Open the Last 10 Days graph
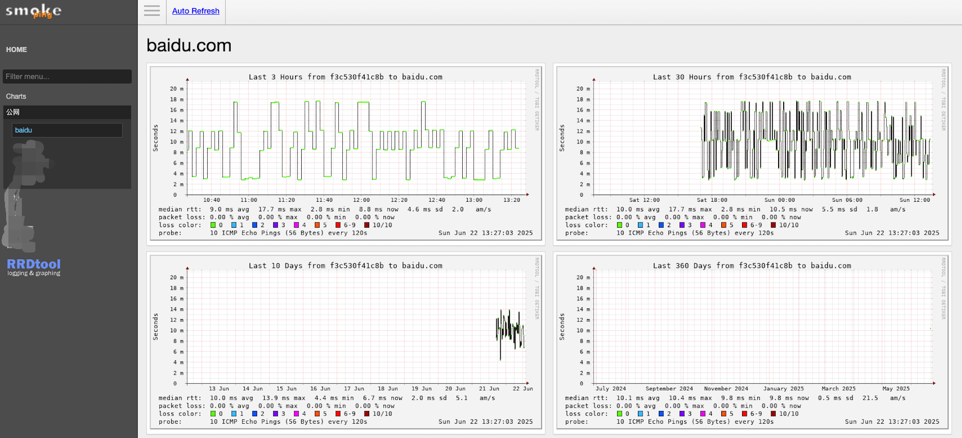The image size is (962, 438). point(346,341)
